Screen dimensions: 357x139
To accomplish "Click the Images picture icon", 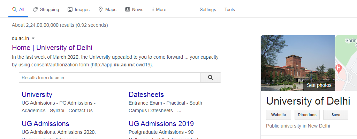I will tap(70, 9).
